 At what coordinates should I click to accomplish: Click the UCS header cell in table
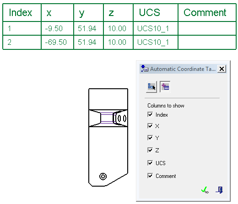(156, 13)
